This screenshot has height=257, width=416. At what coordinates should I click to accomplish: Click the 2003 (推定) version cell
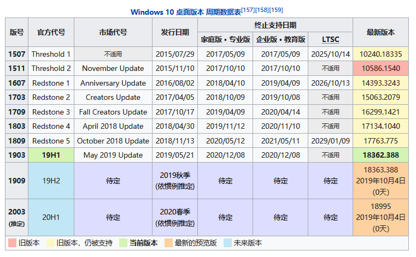click(17, 217)
